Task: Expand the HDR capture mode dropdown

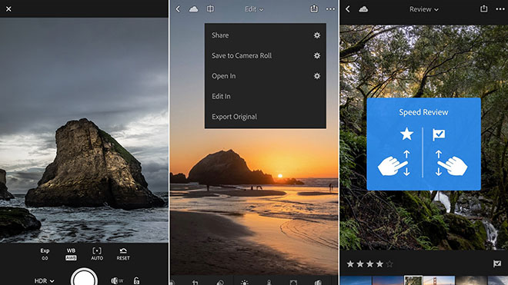Action: (45, 281)
